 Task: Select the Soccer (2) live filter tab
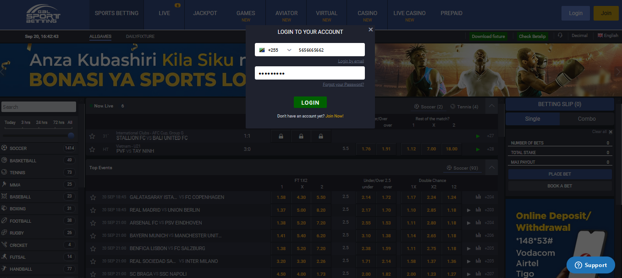428,107
